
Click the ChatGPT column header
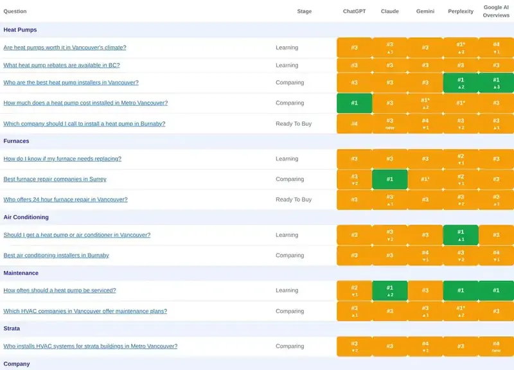355,11
